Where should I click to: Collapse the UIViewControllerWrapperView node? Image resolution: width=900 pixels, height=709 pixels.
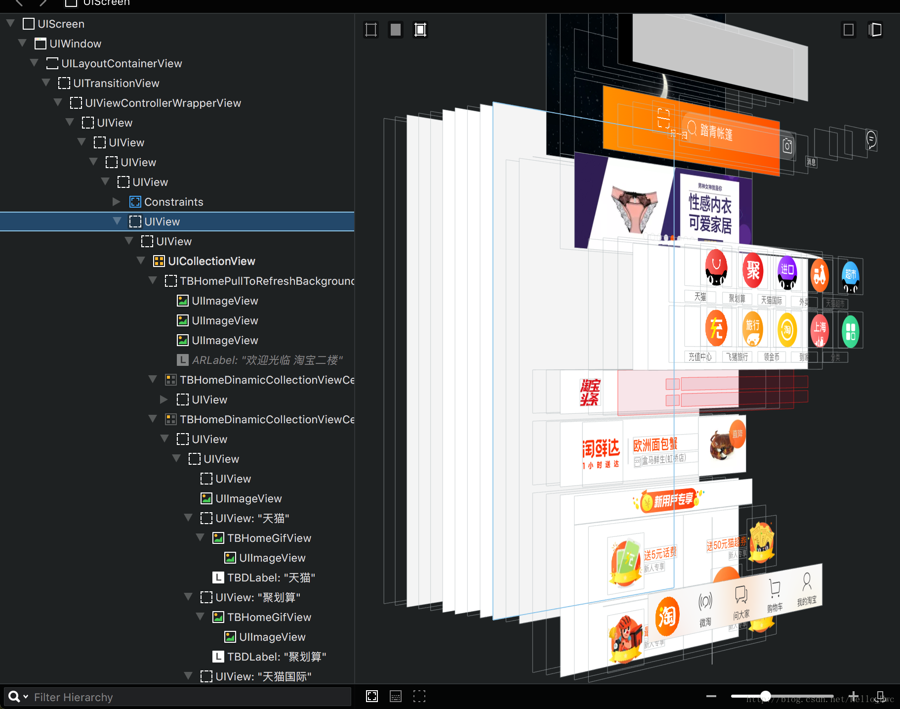point(58,102)
